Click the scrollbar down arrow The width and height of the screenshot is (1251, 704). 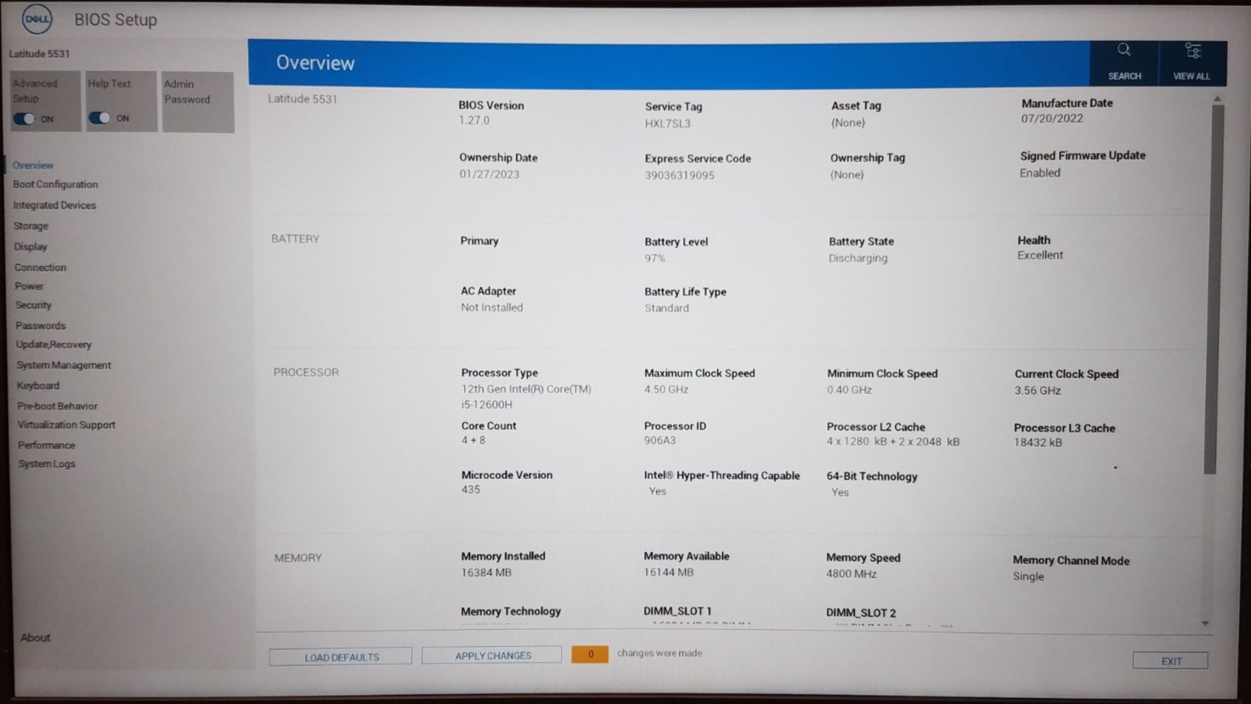point(1205,623)
